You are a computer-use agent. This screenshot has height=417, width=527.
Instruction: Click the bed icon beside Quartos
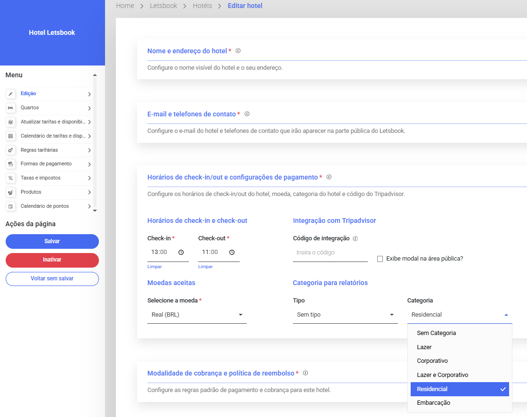click(10, 108)
